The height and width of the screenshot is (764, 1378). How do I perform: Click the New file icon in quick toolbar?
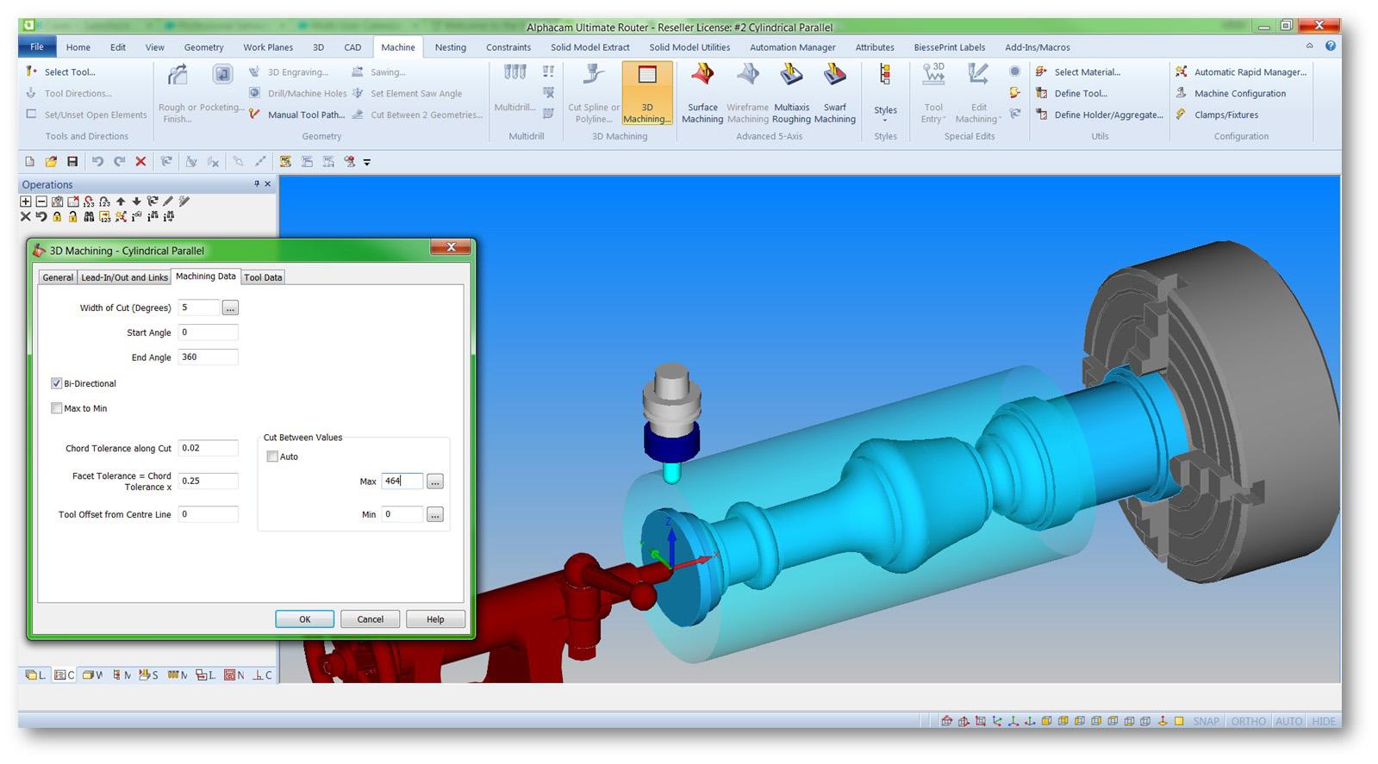[x=30, y=162]
